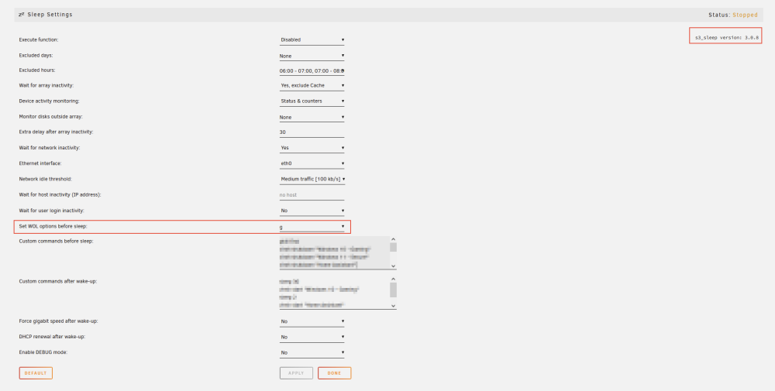Image resolution: width=775 pixels, height=391 pixels.
Task: Click the Enable DEBUG mode label
Action: tap(43, 352)
